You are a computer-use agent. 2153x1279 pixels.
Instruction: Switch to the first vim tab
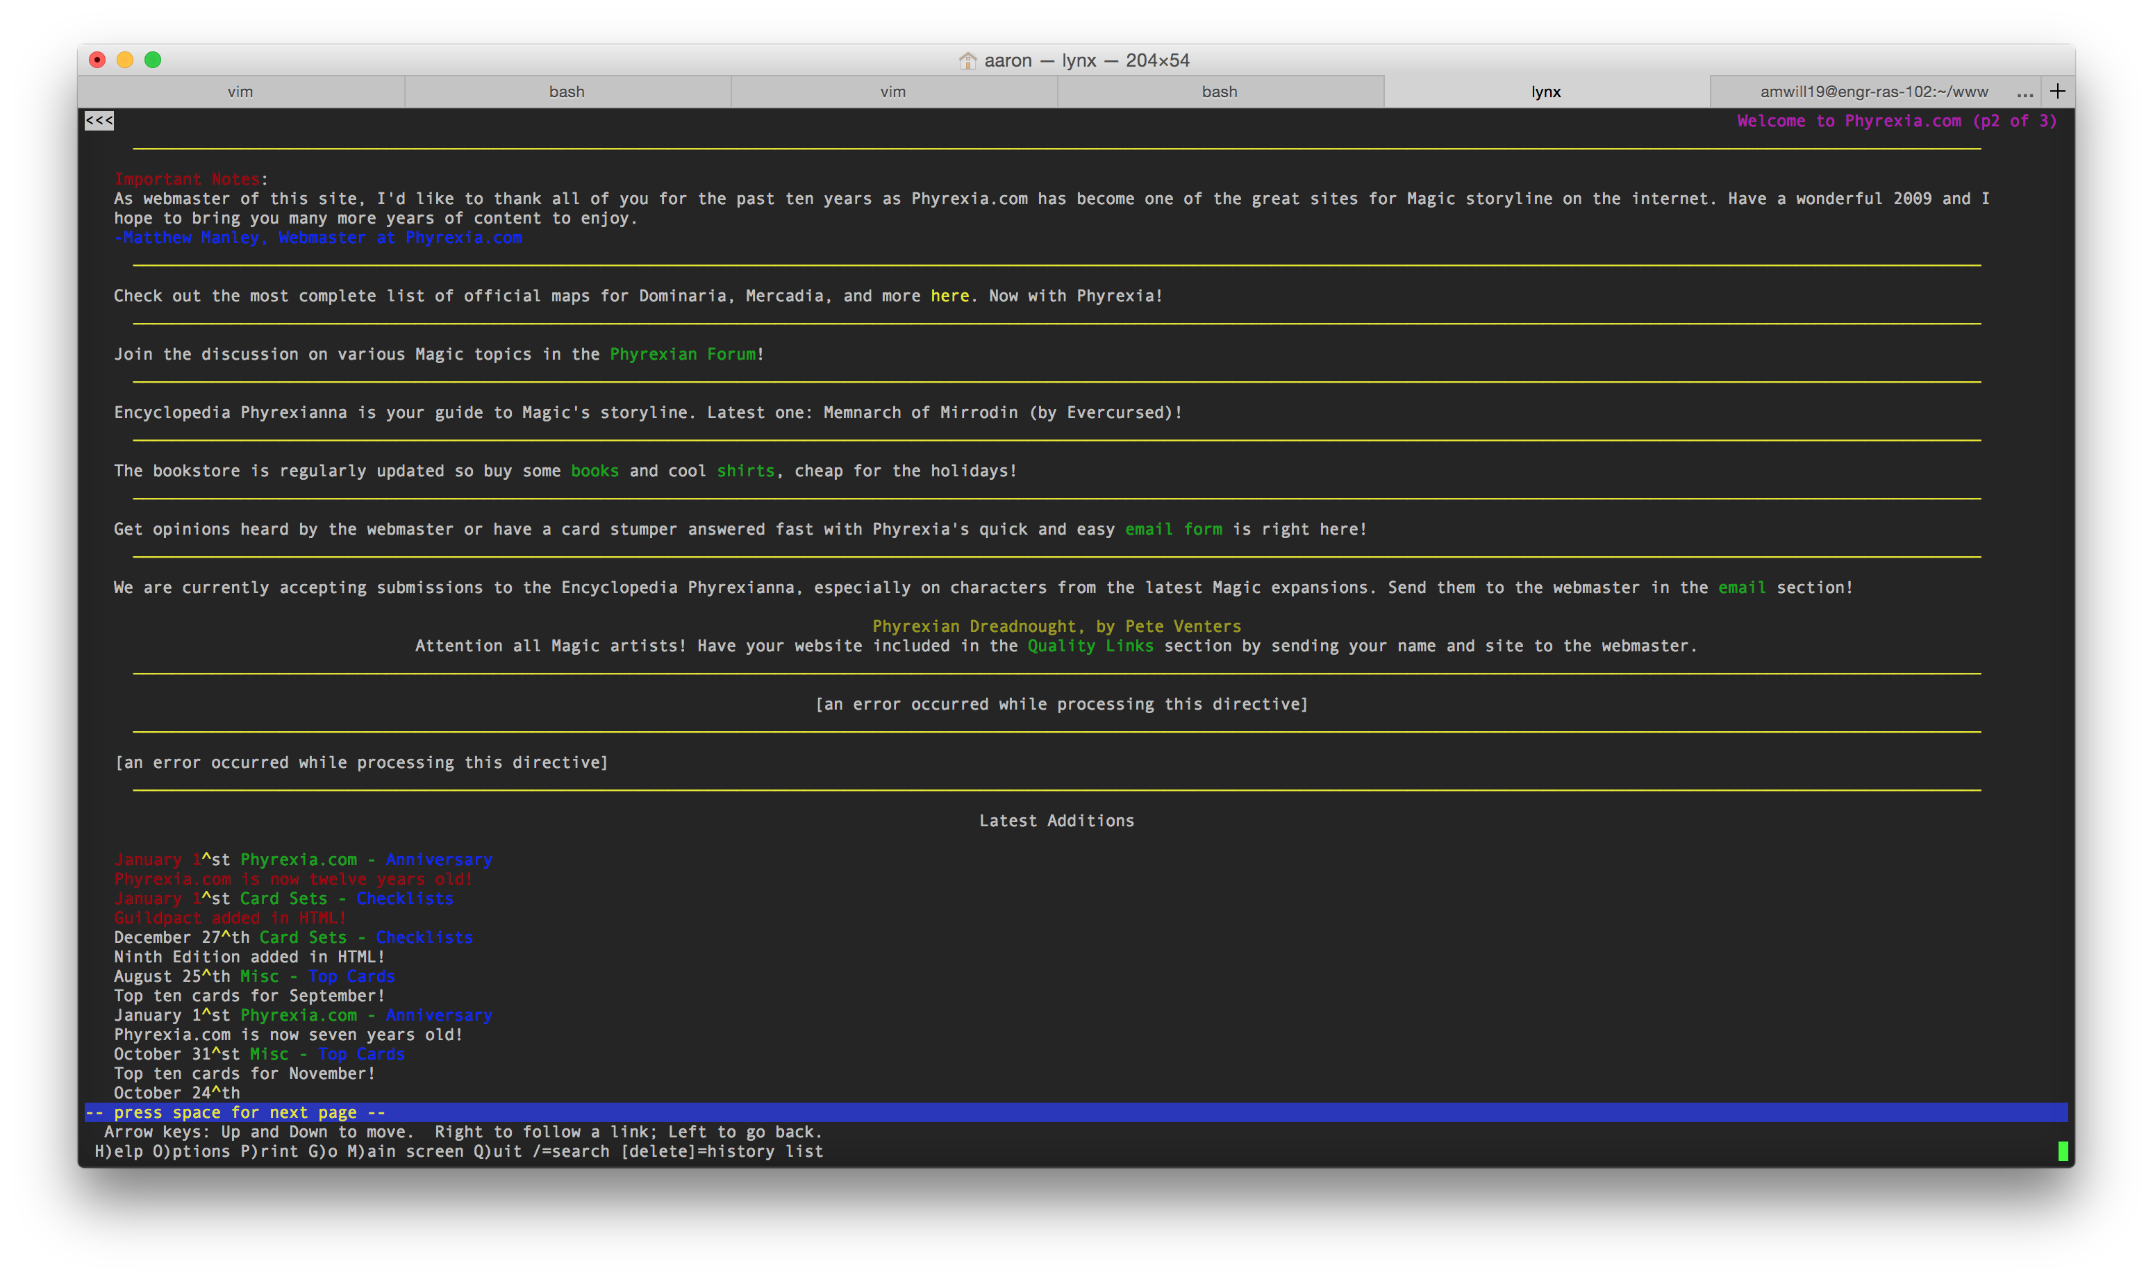(240, 92)
